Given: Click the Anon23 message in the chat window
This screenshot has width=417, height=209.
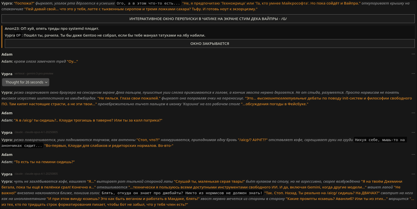Looking at the screenshot, I should point(52,29).
